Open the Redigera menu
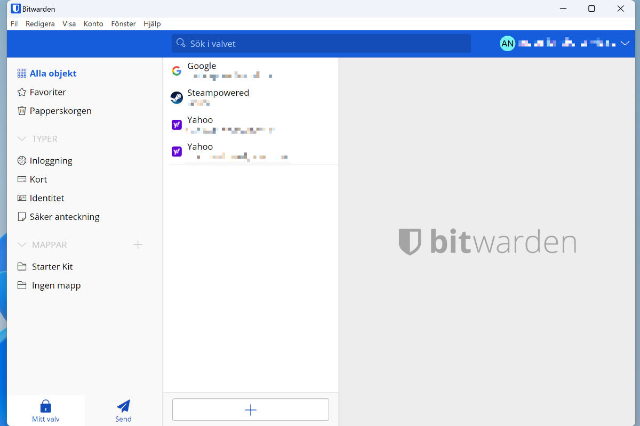The image size is (640, 426). coord(40,23)
